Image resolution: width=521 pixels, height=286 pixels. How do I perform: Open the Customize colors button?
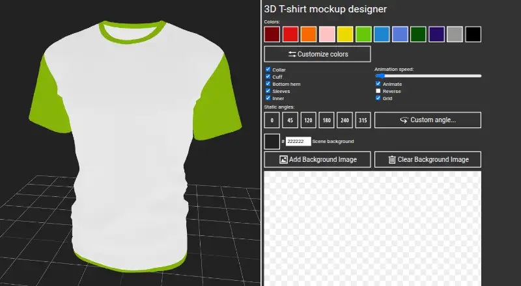[x=317, y=54]
